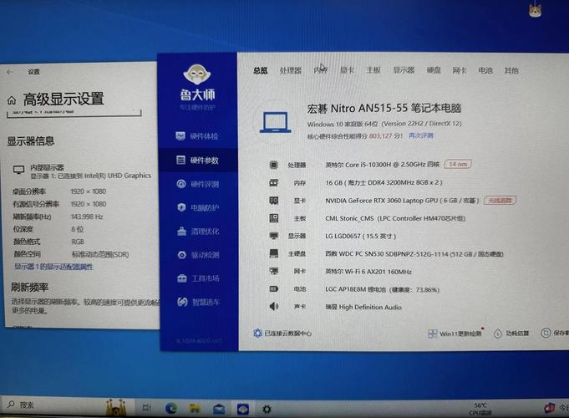The image size is (569, 418).
Task: Click 再次评测 link
Action: tap(421, 135)
